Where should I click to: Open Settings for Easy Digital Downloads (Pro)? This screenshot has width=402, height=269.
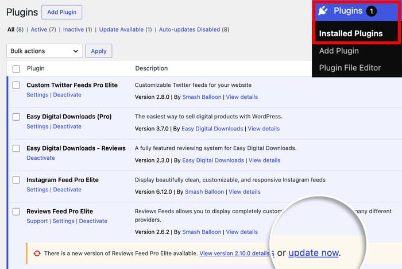(x=37, y=126)
